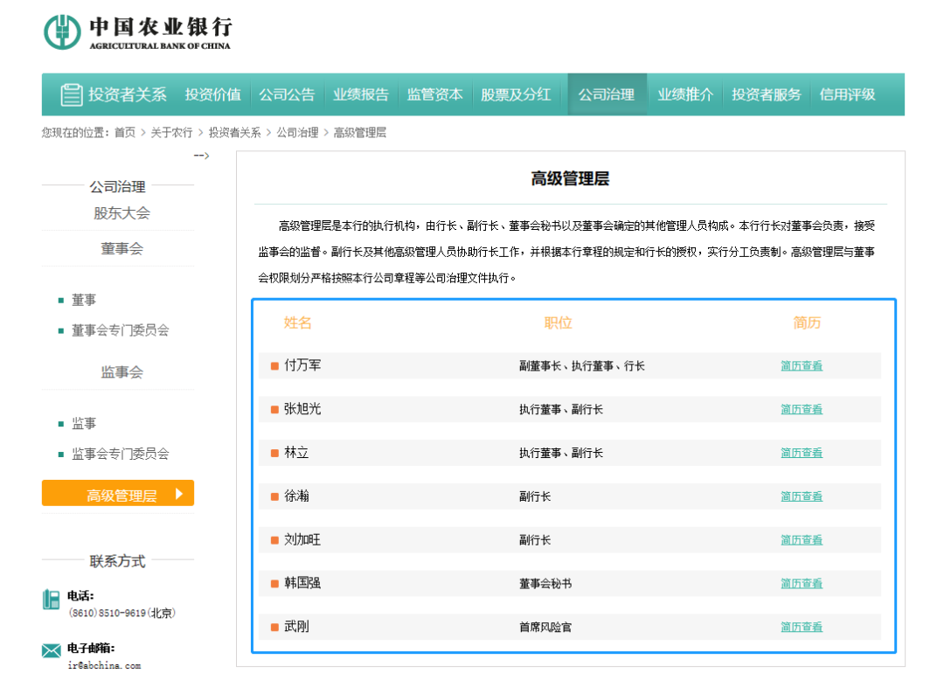944x694 pixels.
Task: Click the name 徐瀚 in the table
Action: 296,496
